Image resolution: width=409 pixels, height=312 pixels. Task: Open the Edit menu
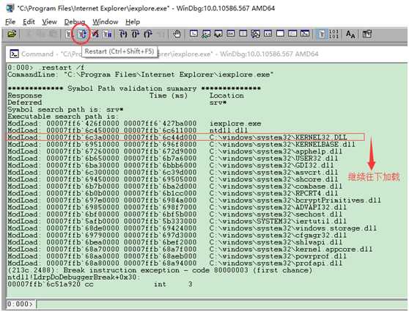point(29,22)
